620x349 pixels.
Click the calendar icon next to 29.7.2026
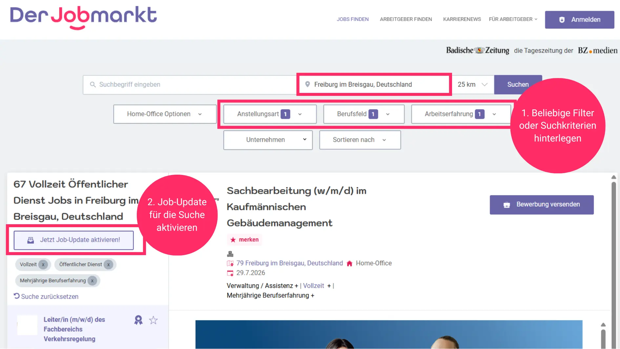230,273
